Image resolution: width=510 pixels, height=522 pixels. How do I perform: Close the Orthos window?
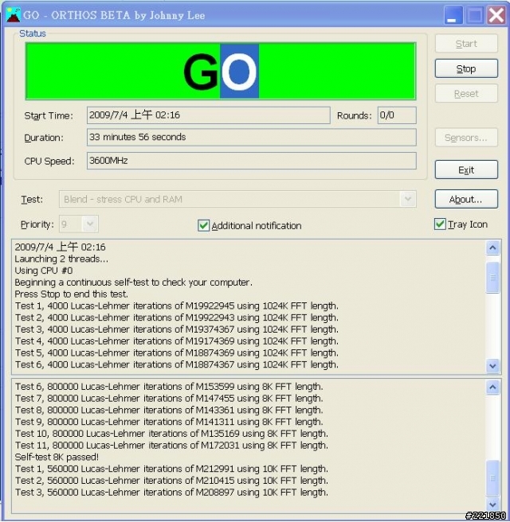(496, 15)
